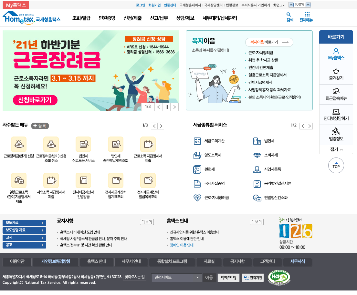Collapse the shortcut sidebar with 접기
The height and width of the screenshot is (295, 357).
[x=336, y=149]
